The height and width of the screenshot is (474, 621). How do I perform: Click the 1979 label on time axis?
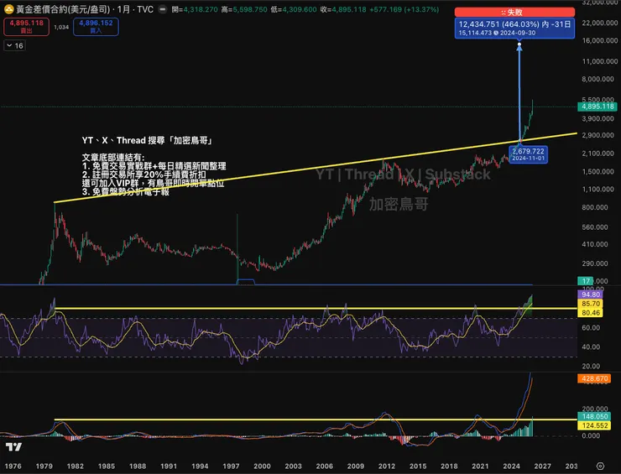[x=44, y=466]
